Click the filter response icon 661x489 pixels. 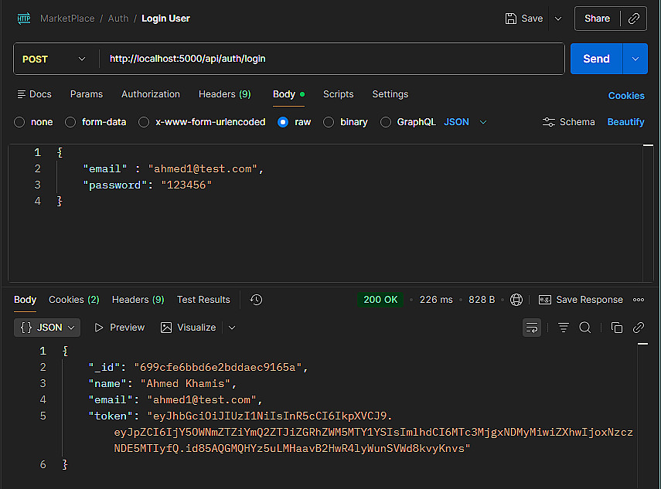tap(564, 328)
